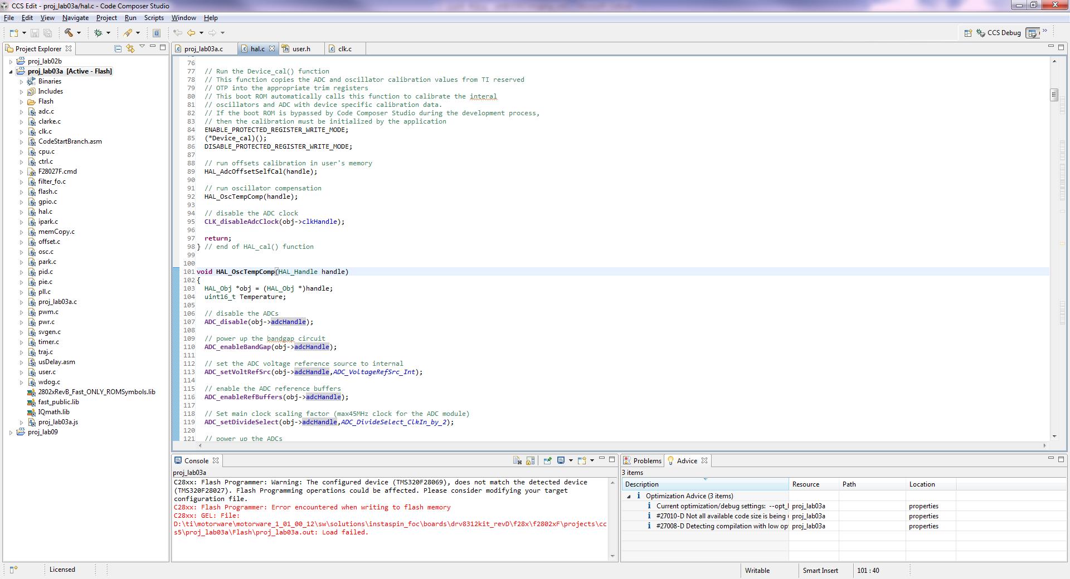Select fast_public.lib library file

(x=59, y=402)
